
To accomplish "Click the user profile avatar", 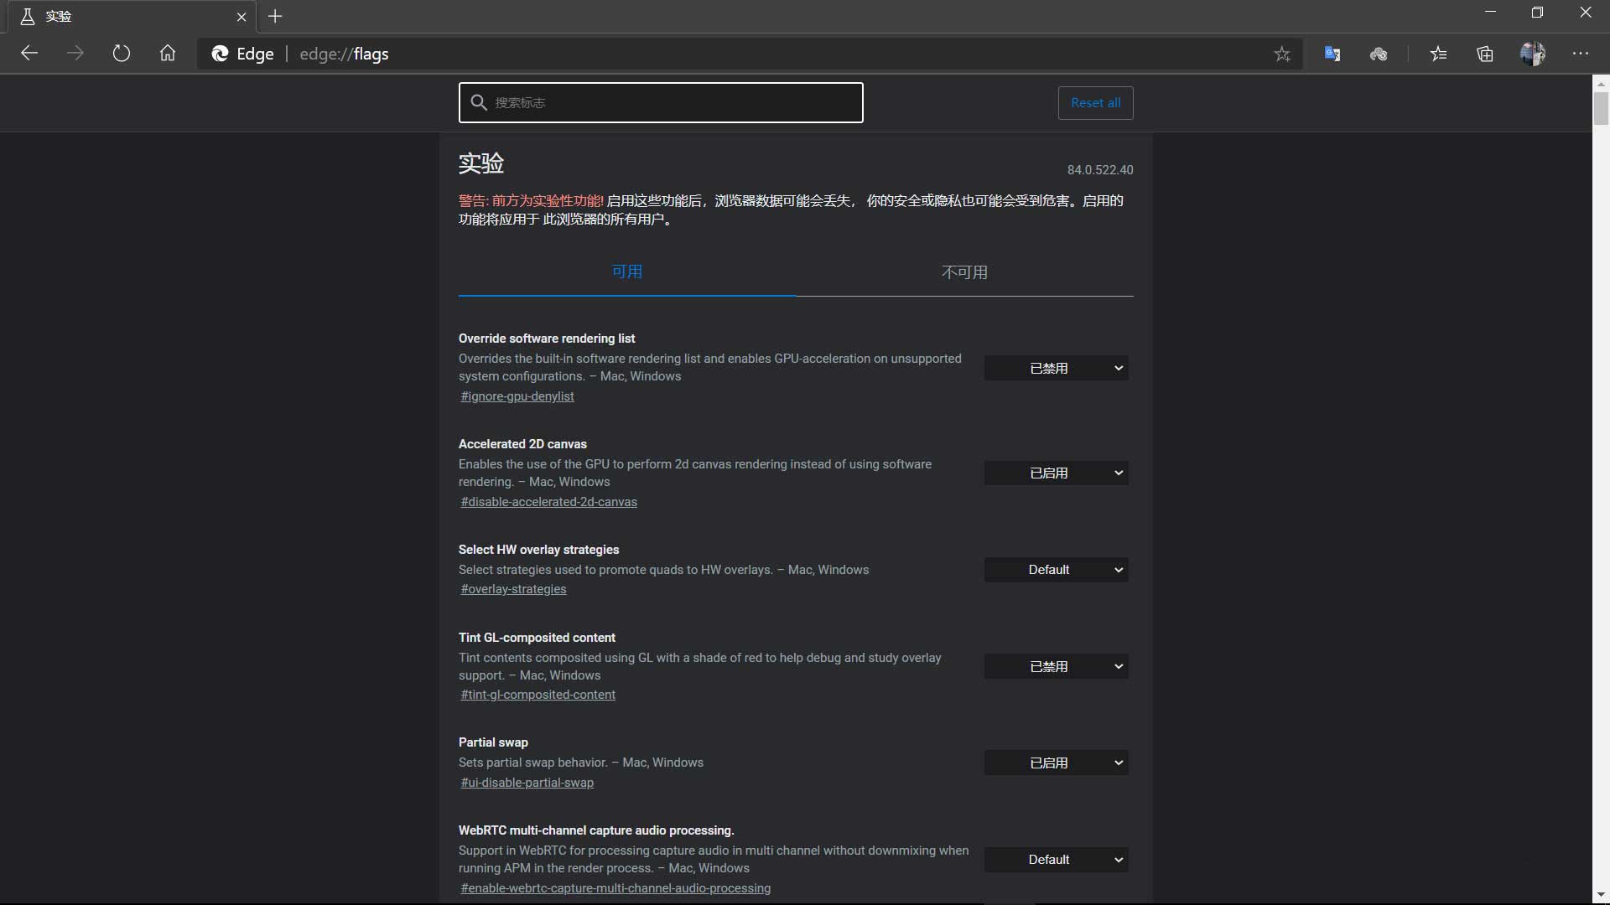I will click(x=1532, y=54).
